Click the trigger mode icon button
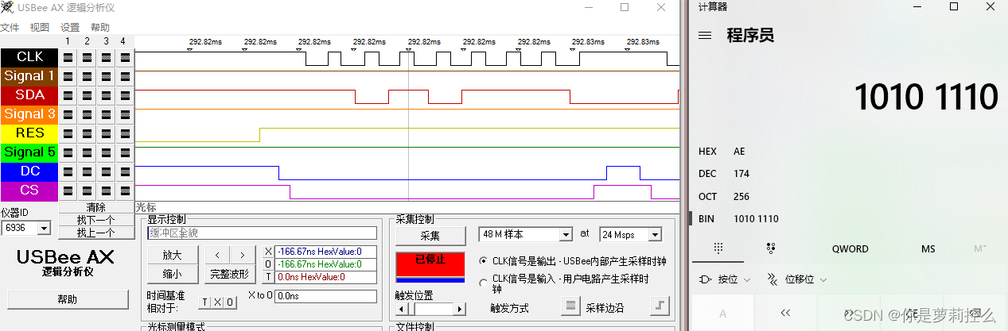The image size is (1008, 331). pyautogui.click(x=570, y=306)
